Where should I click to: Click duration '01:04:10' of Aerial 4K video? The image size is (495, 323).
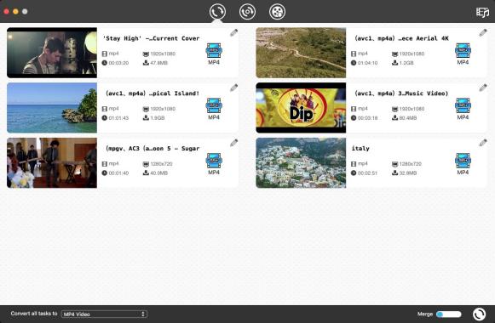(x=367, y=63)
